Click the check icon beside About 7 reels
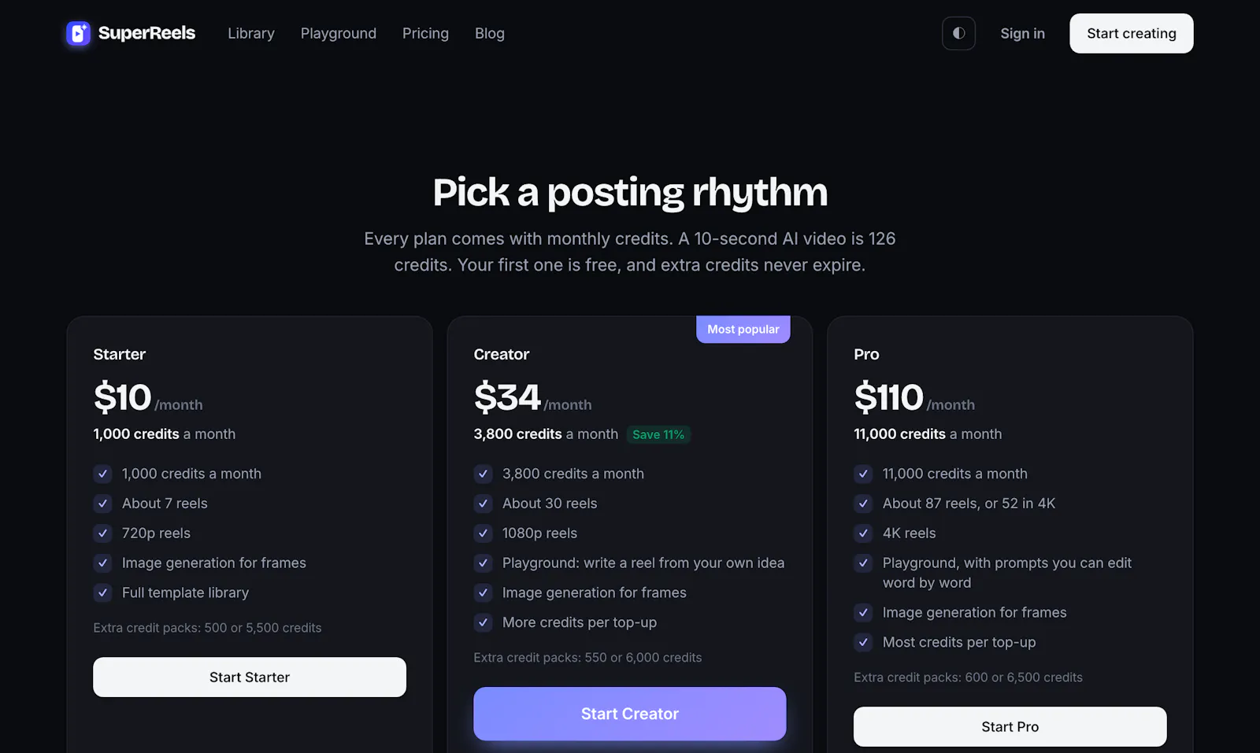1260x753 pixels. pyautogui.click(x=102, y=504)
